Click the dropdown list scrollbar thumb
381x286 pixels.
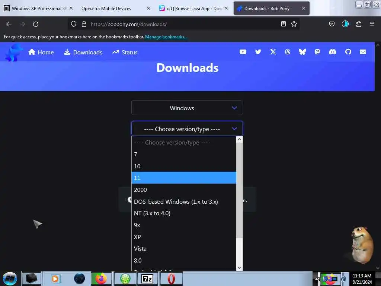239,190
